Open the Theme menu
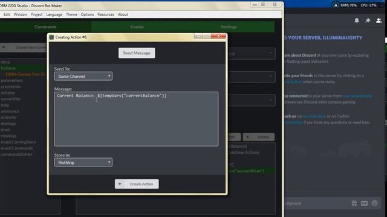This screenshot has width=387, height=217. point(71,14)
